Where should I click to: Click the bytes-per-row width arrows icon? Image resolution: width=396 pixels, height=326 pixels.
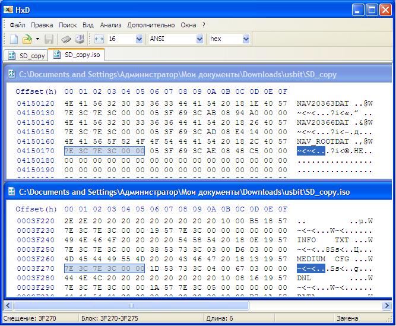point(99,39)
